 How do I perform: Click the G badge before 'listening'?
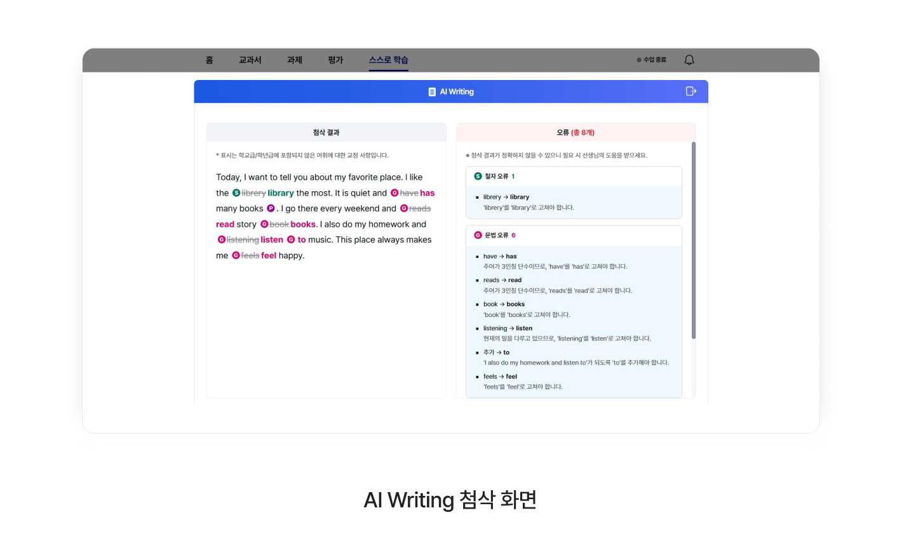222,239
